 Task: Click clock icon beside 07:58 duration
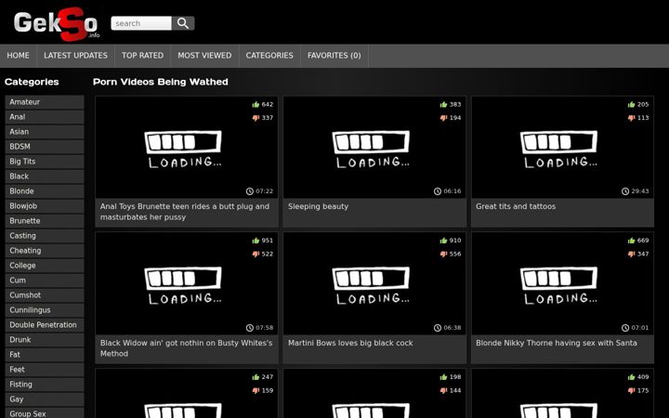(250, 328)
